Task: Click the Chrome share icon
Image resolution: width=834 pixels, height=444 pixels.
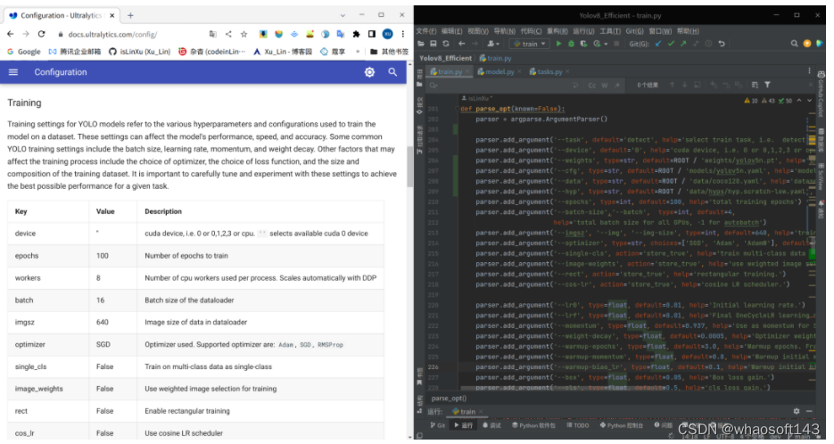Action: point(228,34)
